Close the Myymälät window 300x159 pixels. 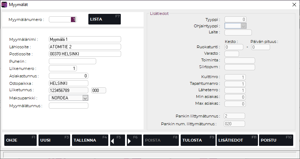click(x=294, y=5)
